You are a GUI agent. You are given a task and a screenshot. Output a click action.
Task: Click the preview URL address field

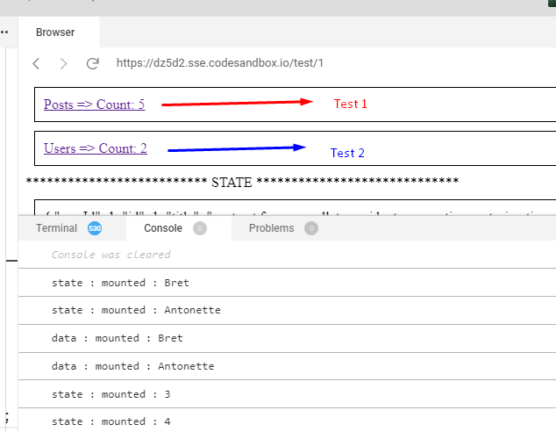tap(220, 63)
